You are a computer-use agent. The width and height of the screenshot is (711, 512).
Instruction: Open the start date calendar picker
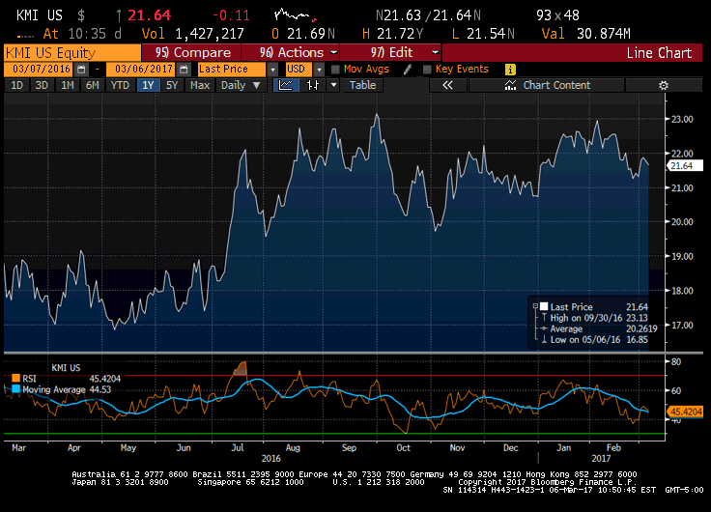click(81, 70)
